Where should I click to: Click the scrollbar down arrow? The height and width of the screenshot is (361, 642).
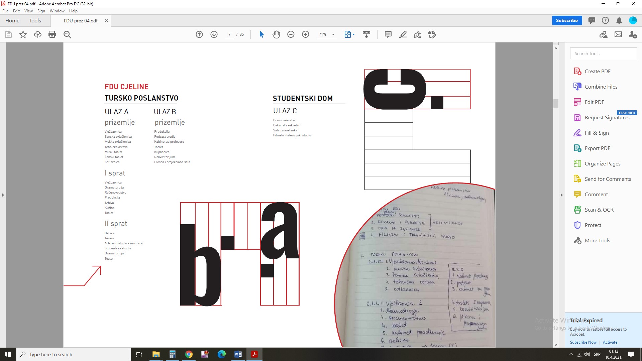tap(556, 345)
